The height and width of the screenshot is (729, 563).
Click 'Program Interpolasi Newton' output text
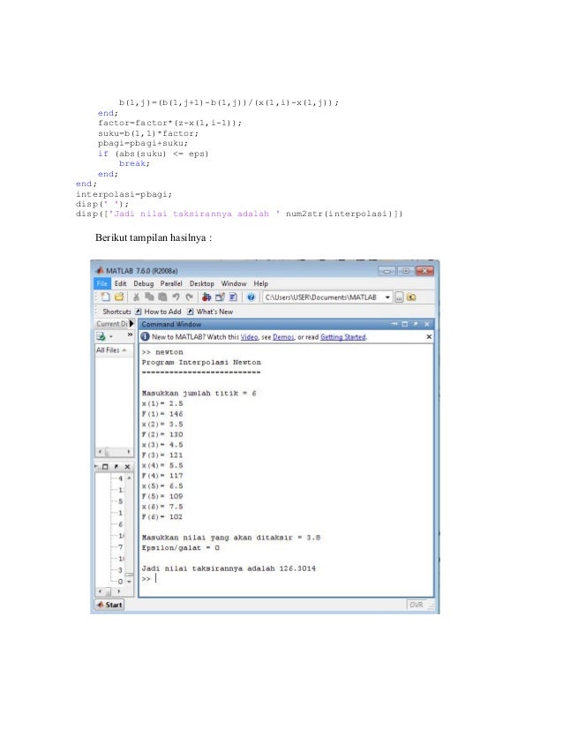[201, 362]
